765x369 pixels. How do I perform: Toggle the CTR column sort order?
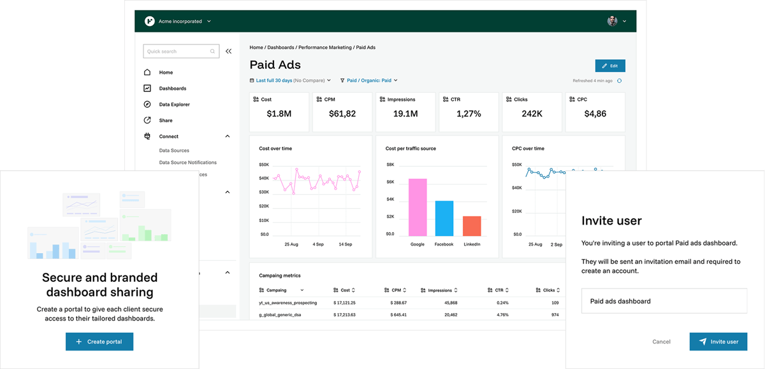click(506, 289)
